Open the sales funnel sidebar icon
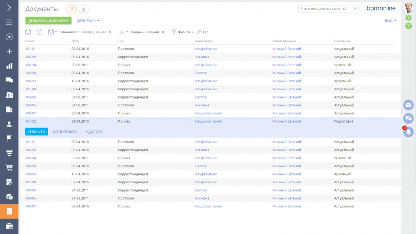 point(9,153)
